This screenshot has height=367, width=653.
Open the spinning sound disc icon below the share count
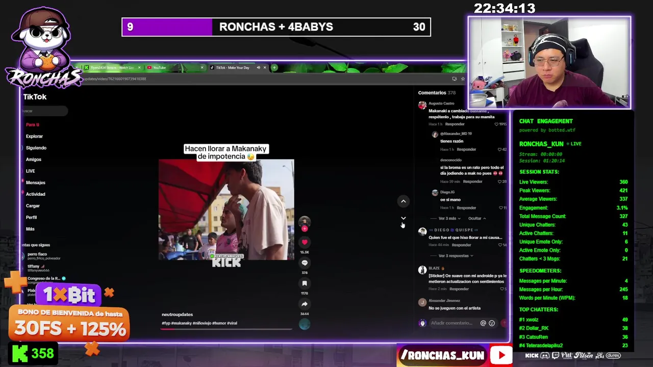point(305,324)
